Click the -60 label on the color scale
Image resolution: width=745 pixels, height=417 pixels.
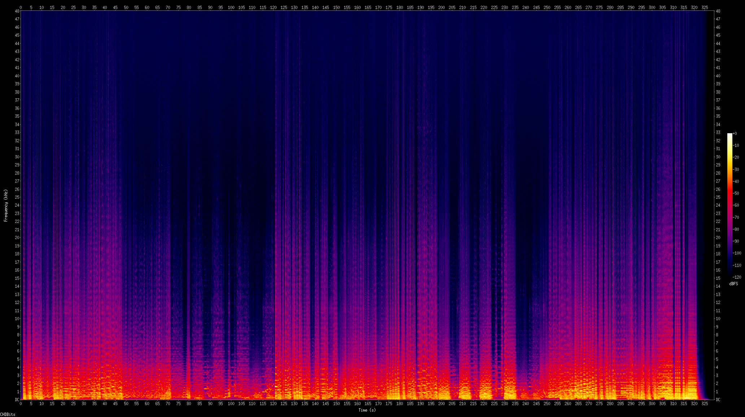point(736,205)
